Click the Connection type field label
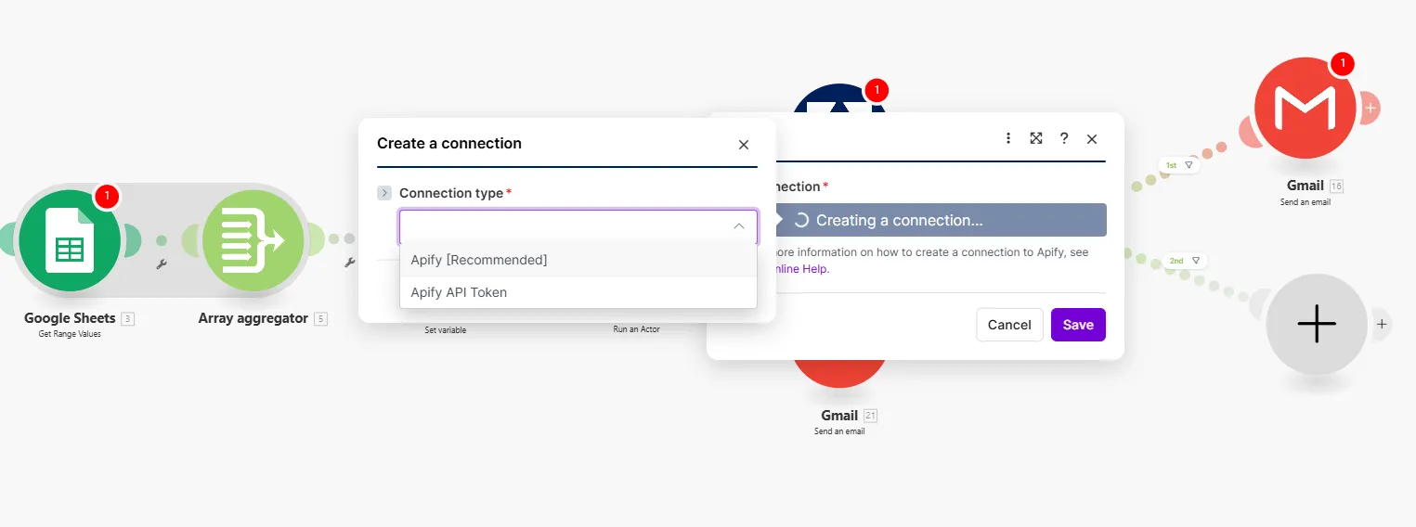This screenshot has width=1416, height=527. click(x=451, y=193)
